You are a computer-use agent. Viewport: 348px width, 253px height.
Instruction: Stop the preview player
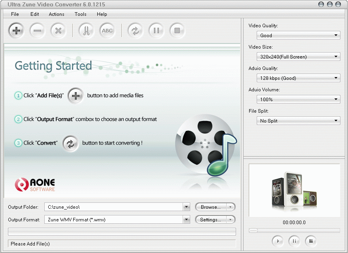pos(311,241)
